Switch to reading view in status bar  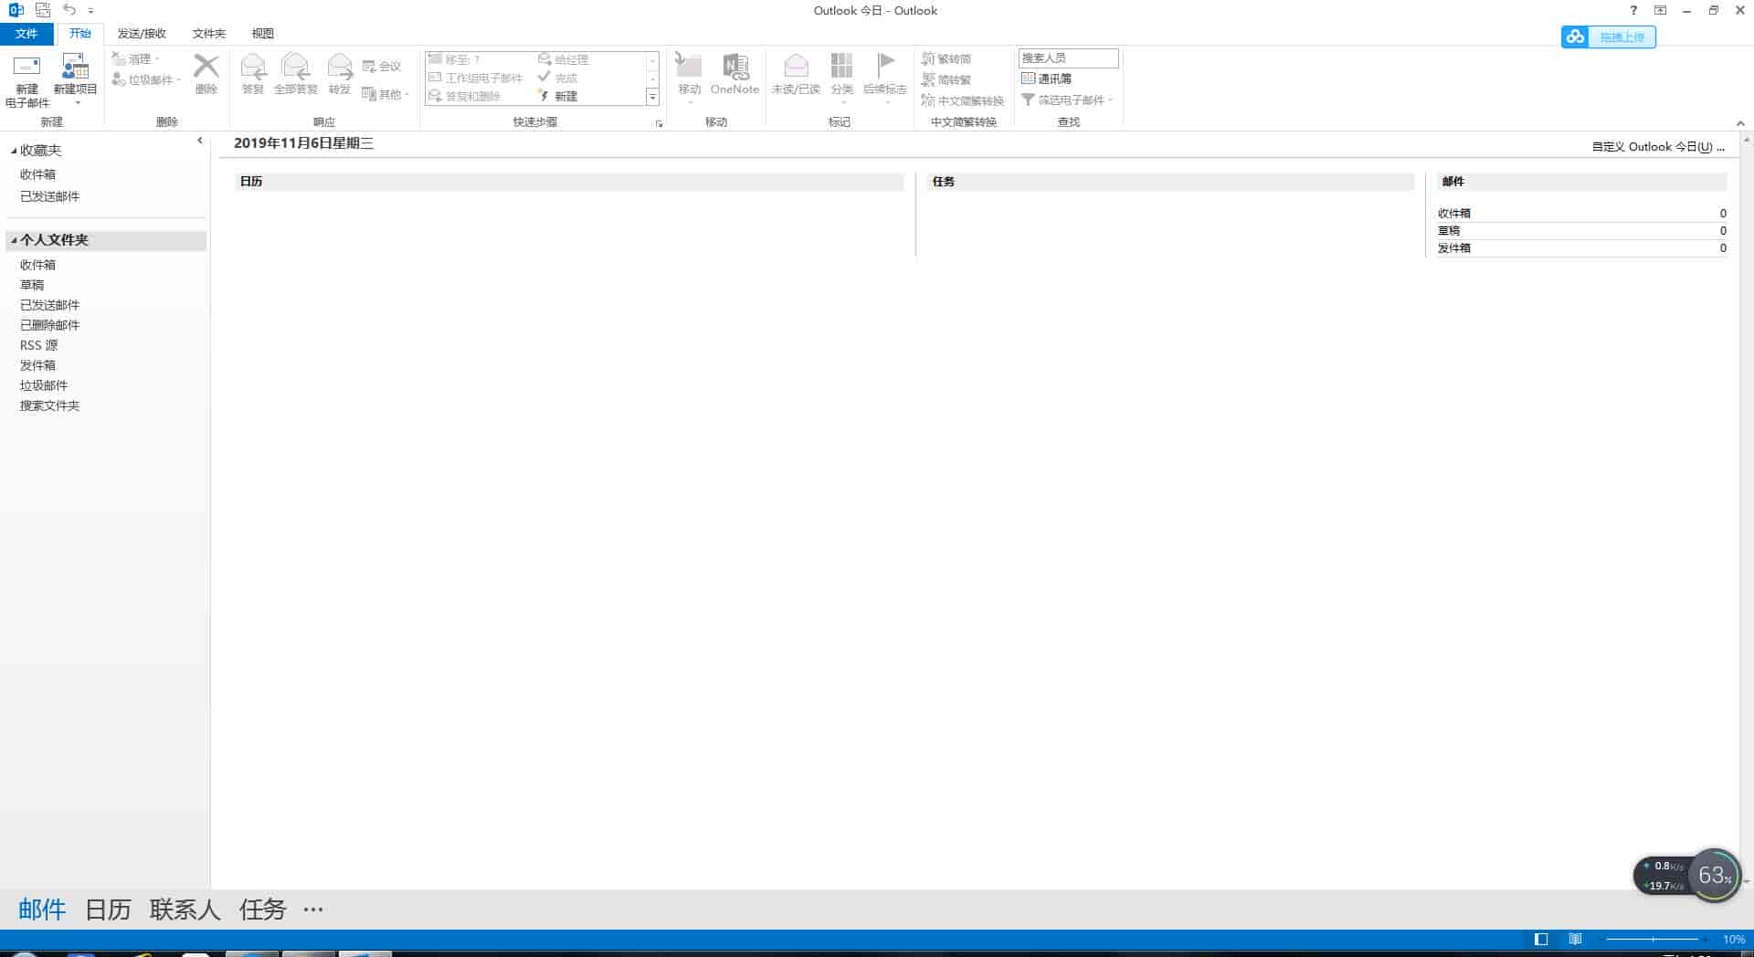1575,939
